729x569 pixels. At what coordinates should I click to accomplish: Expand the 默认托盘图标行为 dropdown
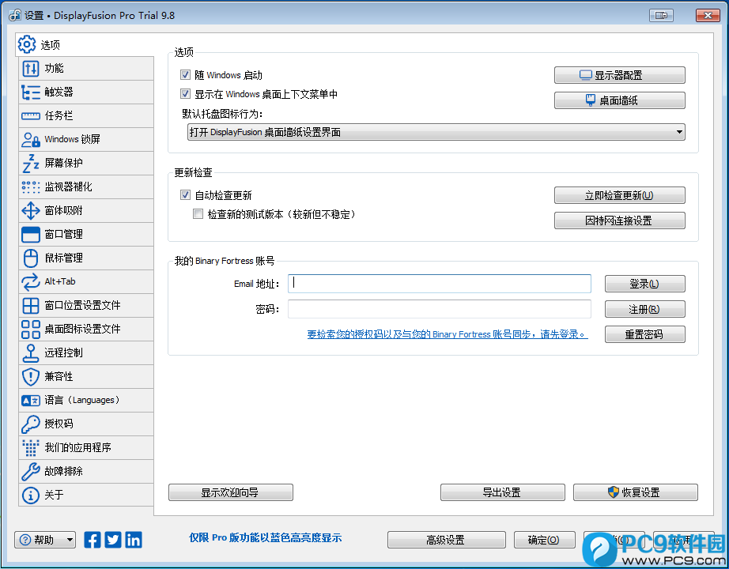436,132
